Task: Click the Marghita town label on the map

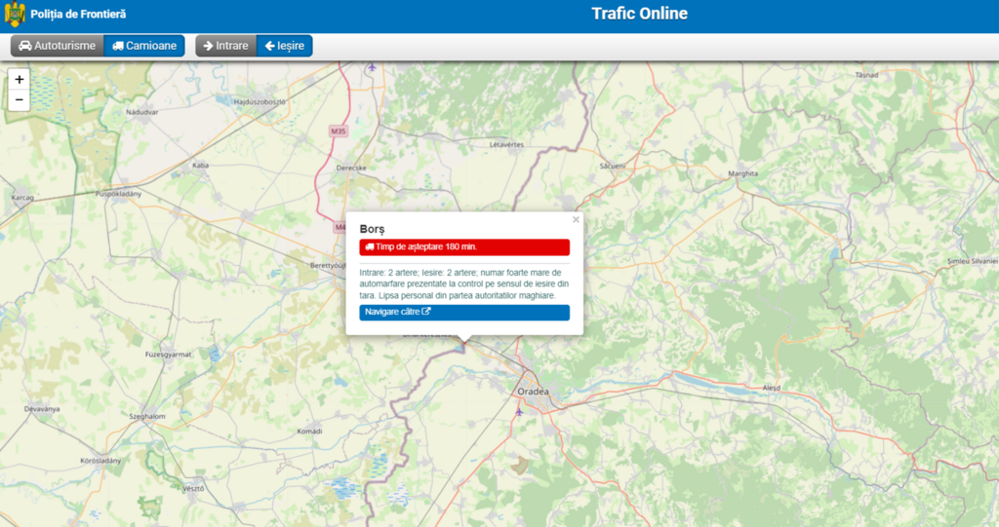Action: [x=743, y=174]
